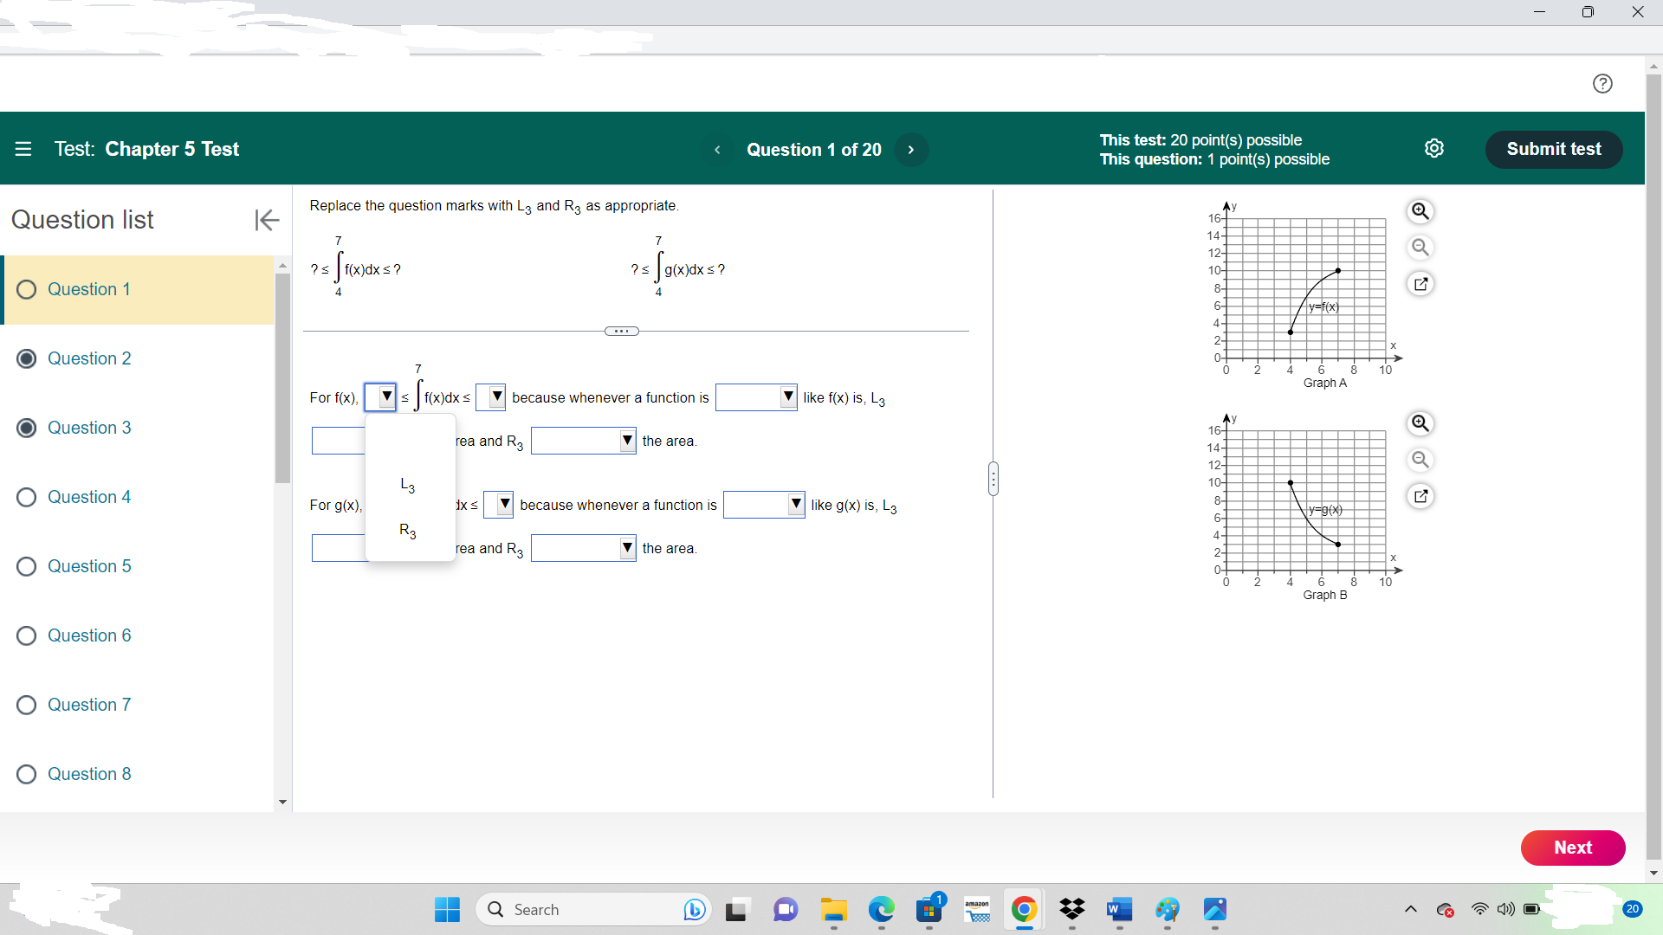The image size is (1663, 935).
Task: Click the red Next button
Action: pos(1573,848)
